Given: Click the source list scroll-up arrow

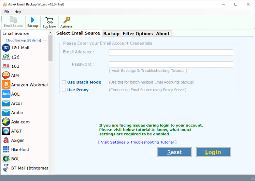Looking at the screenshot, I should (x=51, y=33).
